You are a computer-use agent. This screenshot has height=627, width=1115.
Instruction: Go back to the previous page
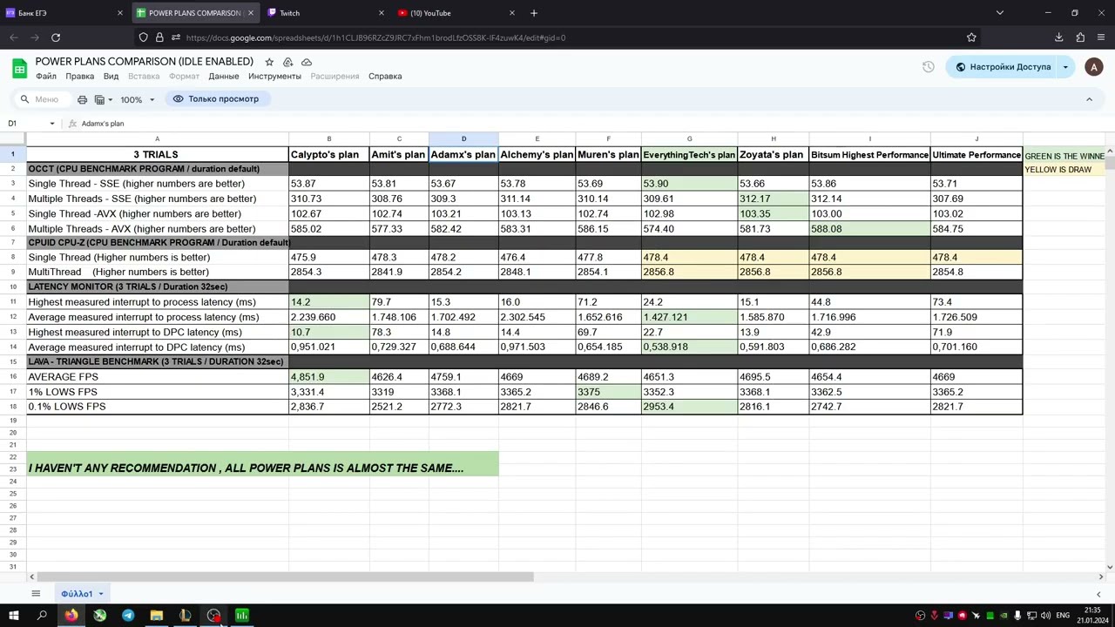(x=14, y=37)
